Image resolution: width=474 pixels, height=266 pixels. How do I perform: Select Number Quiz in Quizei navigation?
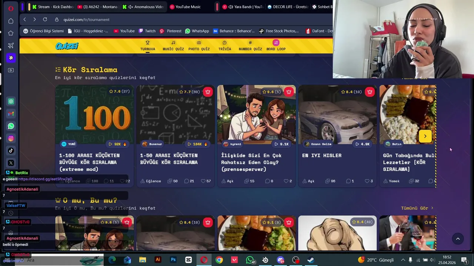click(x=250, y=46)
